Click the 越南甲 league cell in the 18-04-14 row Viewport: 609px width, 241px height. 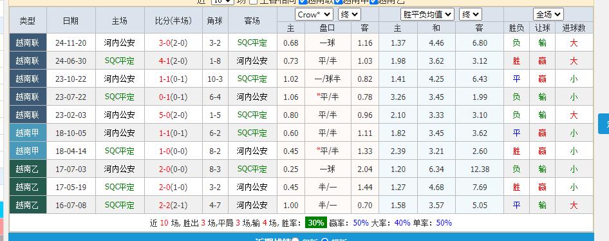click(28, 151)
